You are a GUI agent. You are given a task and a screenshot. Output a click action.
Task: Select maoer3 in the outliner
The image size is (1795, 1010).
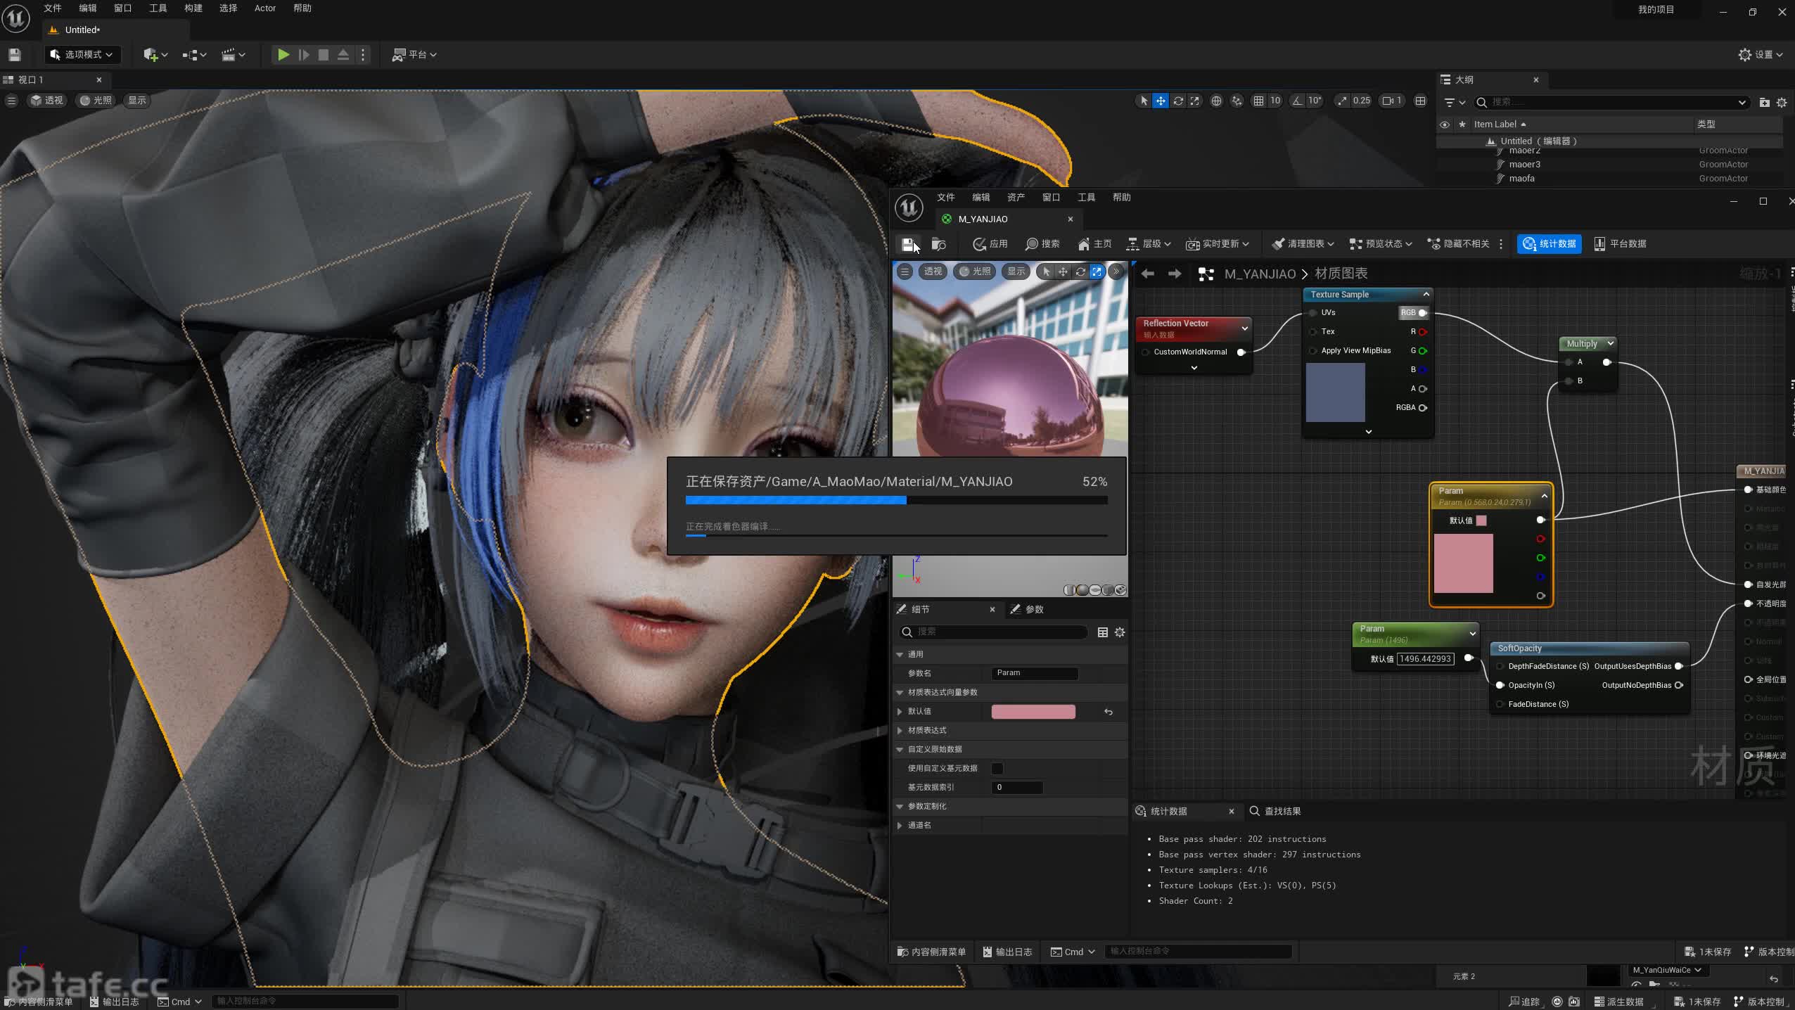(x=1524, y=165)
